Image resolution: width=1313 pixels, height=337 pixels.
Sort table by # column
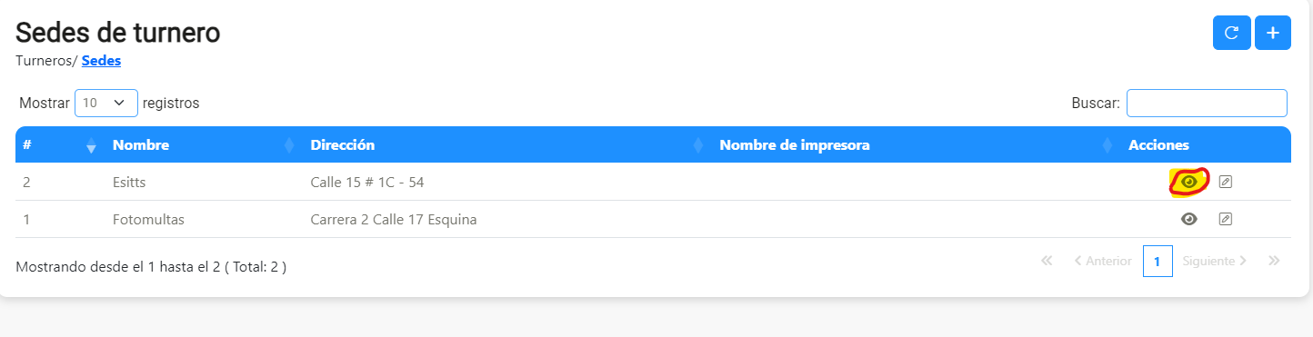tap(58, 145)
